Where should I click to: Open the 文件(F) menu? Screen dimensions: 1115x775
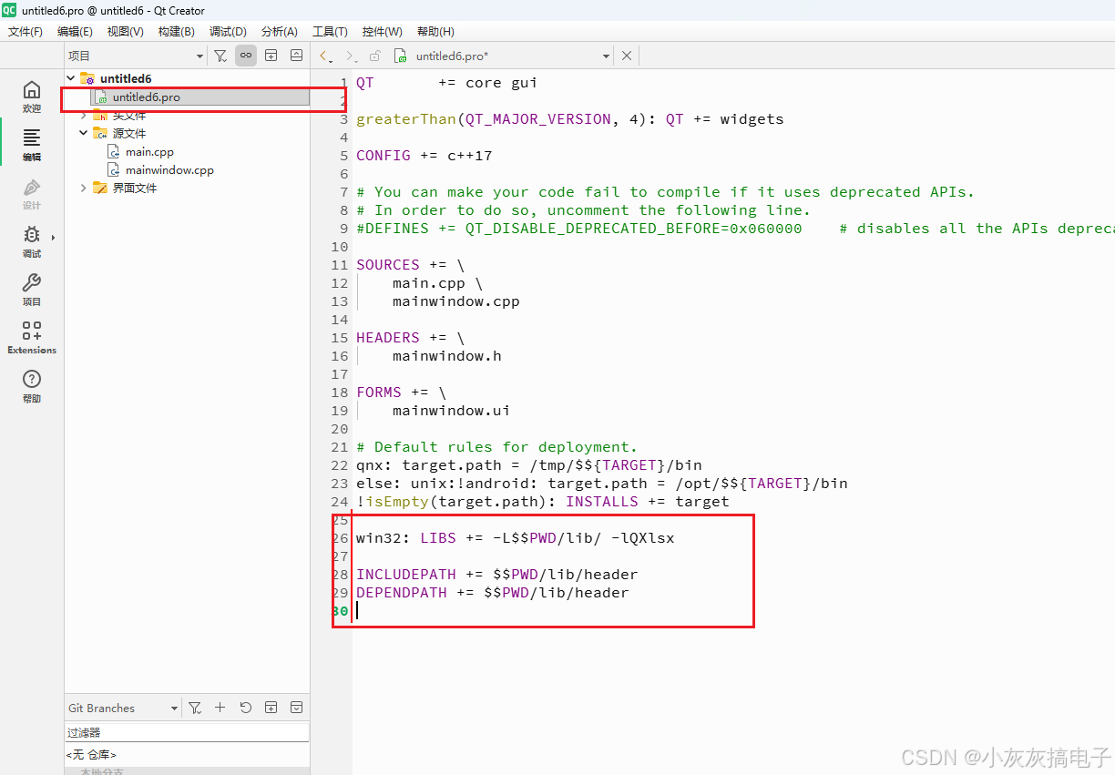[x=26, y=31]
